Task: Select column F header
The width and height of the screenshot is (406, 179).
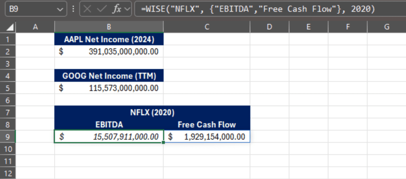Action: (347, 27)
